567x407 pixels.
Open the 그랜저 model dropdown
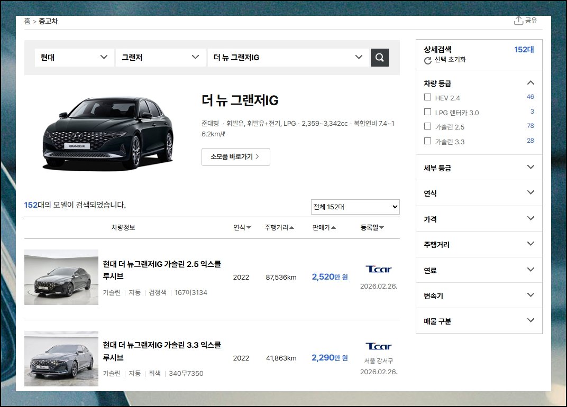(161, 58)
